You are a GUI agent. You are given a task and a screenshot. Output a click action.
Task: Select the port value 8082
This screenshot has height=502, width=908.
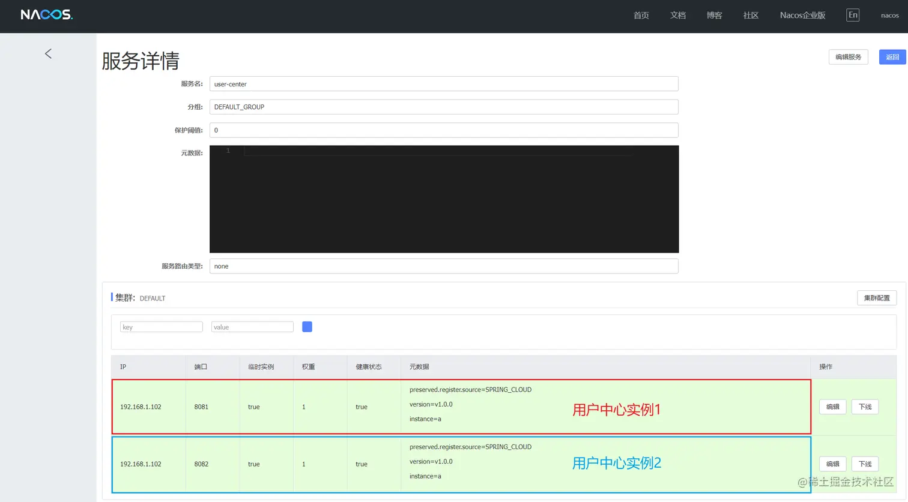tap(201, 464)
